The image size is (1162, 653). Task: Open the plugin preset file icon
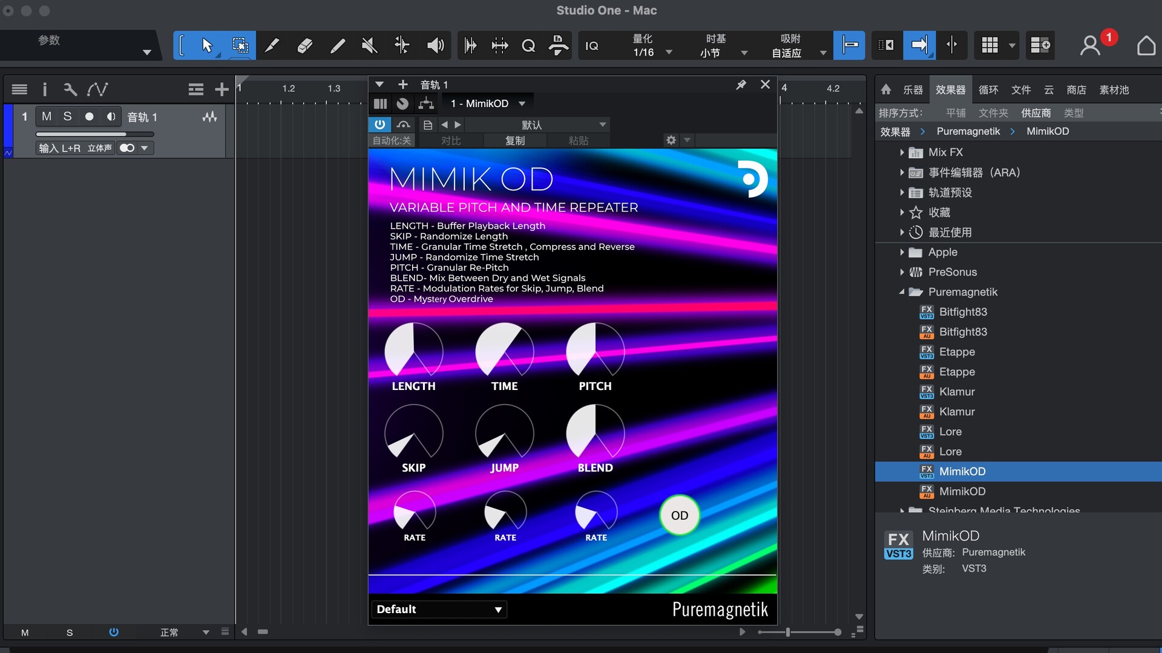[x=427, y=125]
